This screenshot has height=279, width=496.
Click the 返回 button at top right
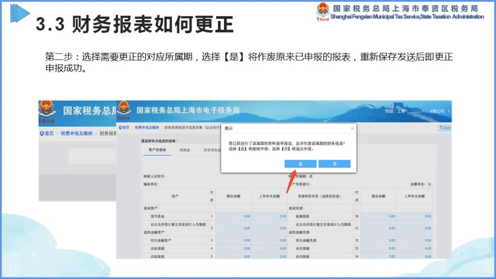click(x=445, y=128)
